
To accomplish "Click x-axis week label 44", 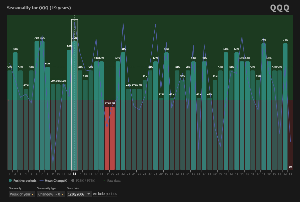I will tap(242, 174).
